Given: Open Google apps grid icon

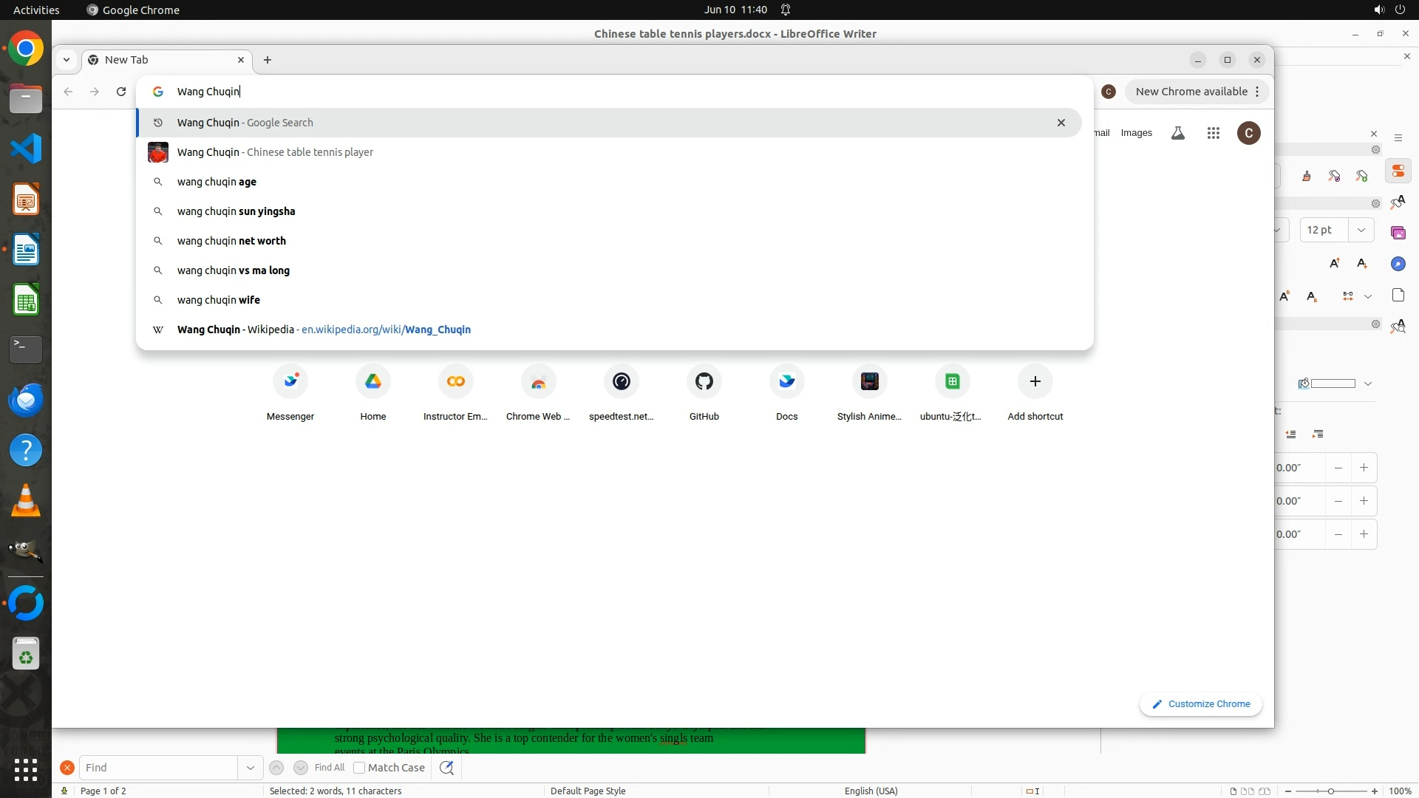Looking at the screenshot, I should coord(1213,133).
